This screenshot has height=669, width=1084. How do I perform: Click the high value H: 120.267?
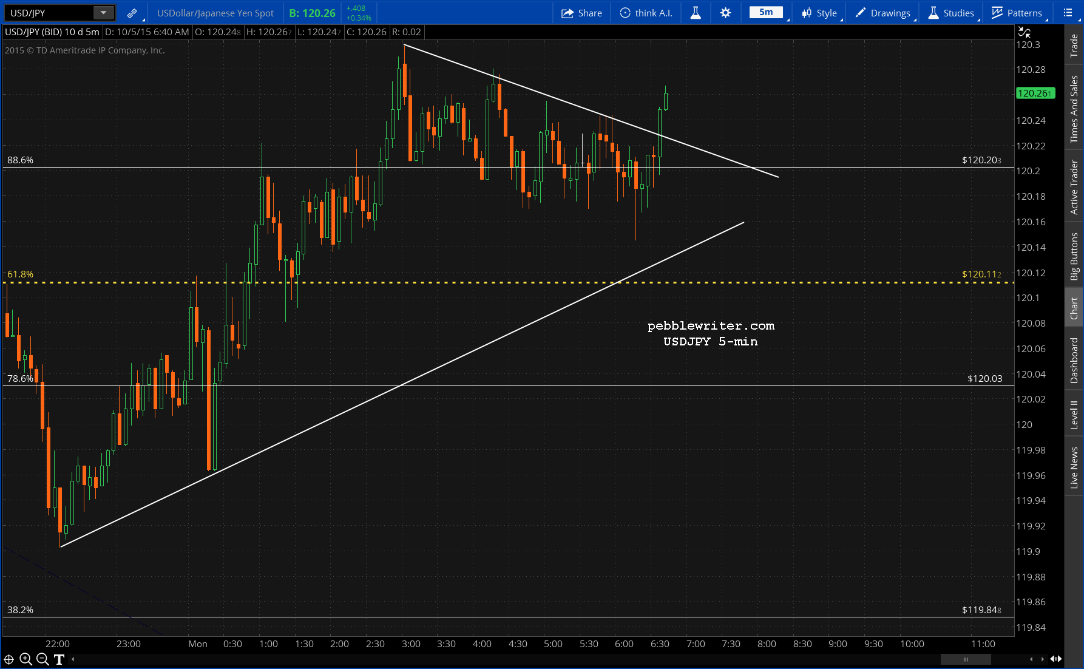click(x=269, y=32)
